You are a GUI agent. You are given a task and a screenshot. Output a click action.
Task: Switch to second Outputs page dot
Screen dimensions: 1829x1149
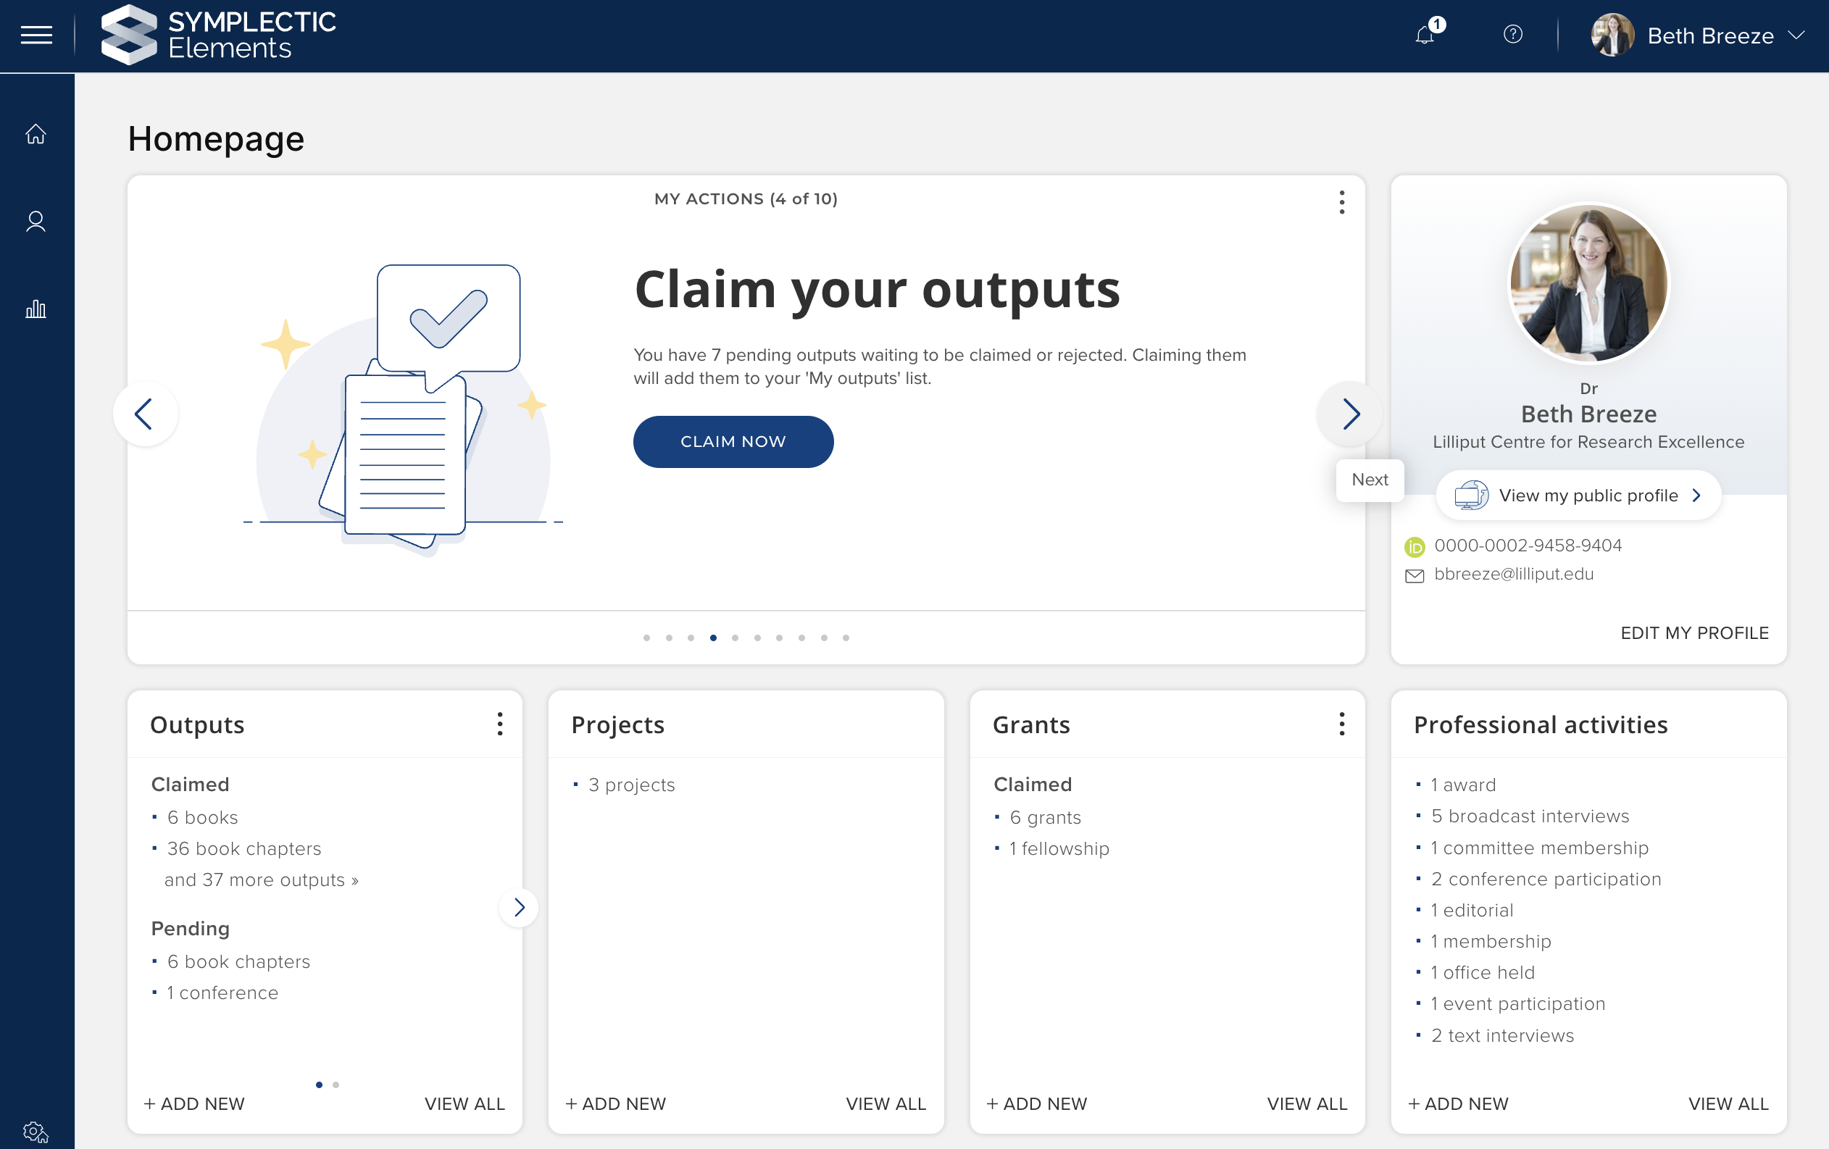336,1085
